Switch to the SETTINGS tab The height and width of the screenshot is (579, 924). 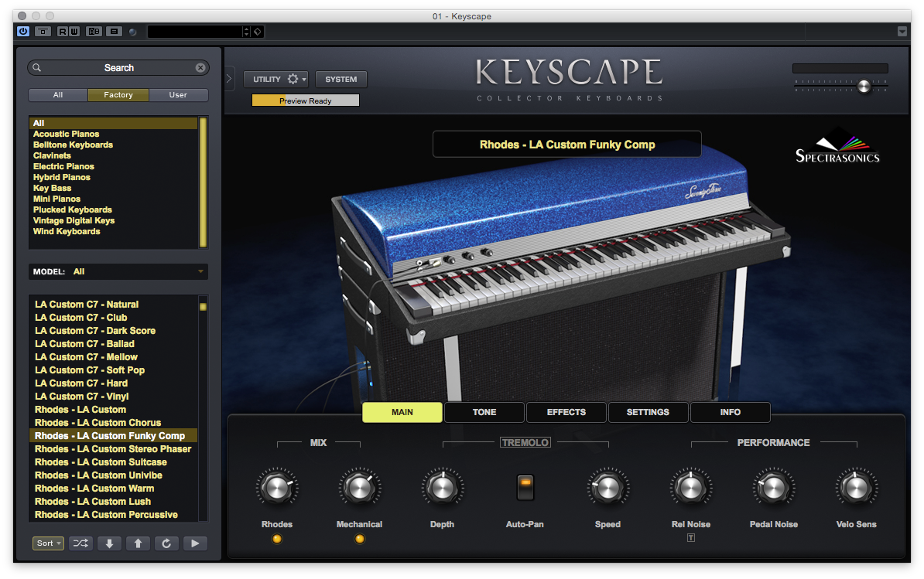pyautogui.click(x=648, y=412)
